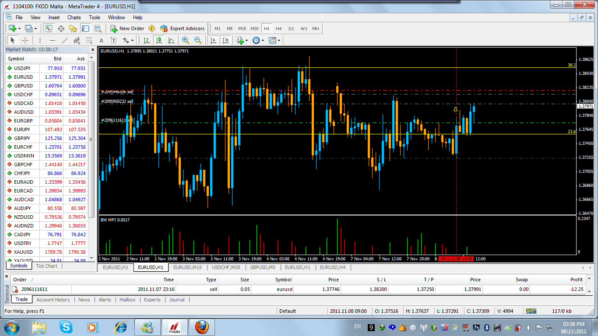Open the Tools menu
The width and height of the screenshot is (598, 336).
click(x=95, y=17)
